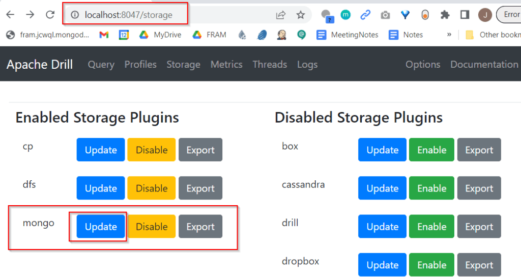Click the 'Enabled Storage Plugins' heading

tap(97, 118)
